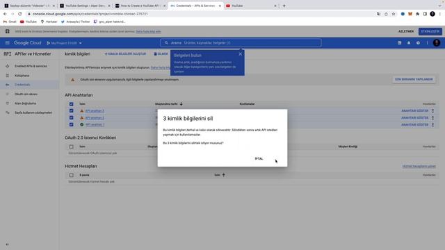The image size is (445, 250).
Task: Open the My Project selector dropdown
Action: click(65, 43)
